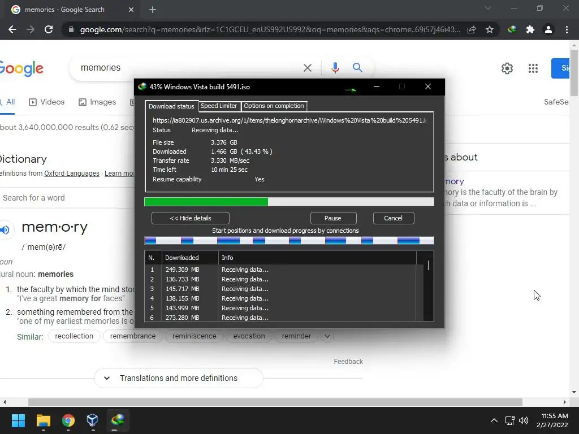Select the All results tab
The height and width of the screenshot is (434, 579).
[7, 102]
